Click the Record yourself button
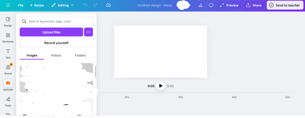This screenshot has height=118, width=305. [x=56, y=43]
